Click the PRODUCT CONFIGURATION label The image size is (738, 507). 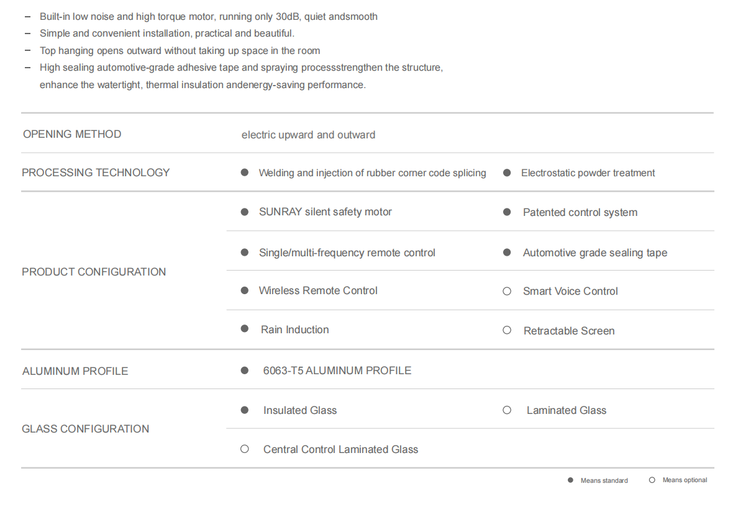pos(94,272)
